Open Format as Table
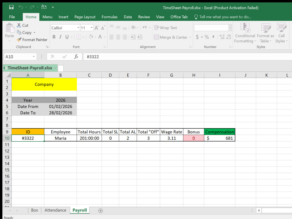 (265, 33)
